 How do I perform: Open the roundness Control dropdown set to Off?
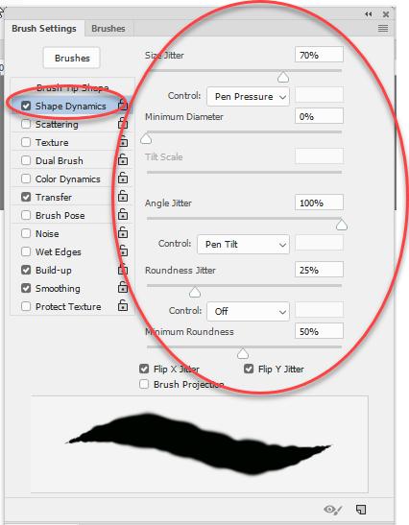[x=248, y=311]
